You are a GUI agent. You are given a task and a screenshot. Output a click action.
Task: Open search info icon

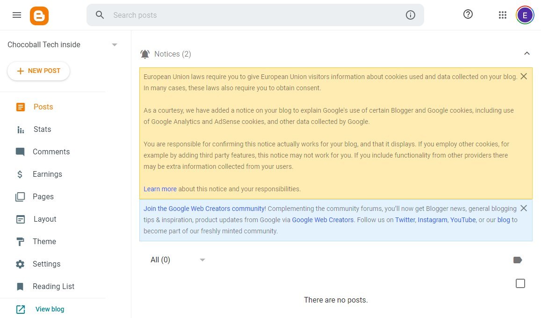pyautogui.click(x=410, y=15)
